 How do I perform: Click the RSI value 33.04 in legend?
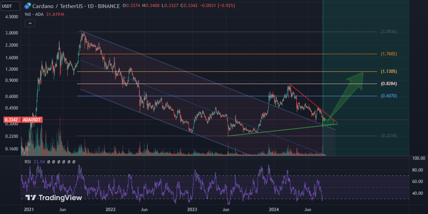(38, 161)
